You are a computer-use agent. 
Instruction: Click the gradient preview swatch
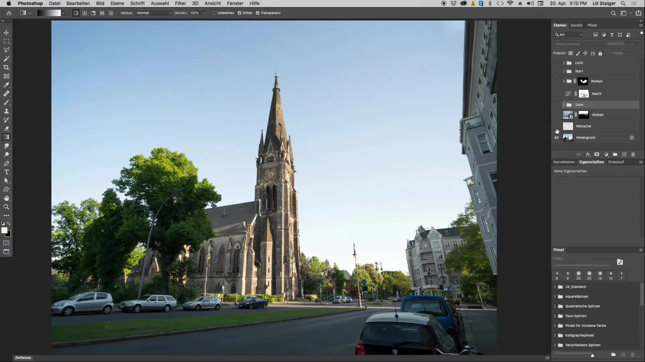(49, 13)
